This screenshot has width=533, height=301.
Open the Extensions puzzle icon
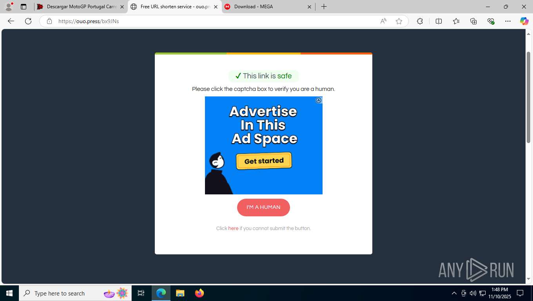click(x=420, y=21)
